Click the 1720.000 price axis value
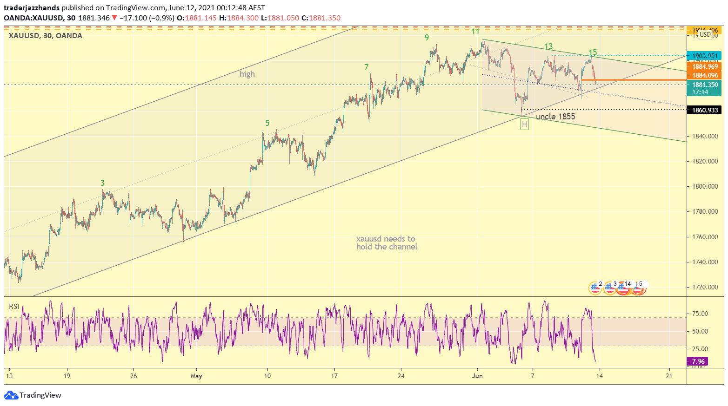Viewport: 728px width, 406px height. [705, 288]
